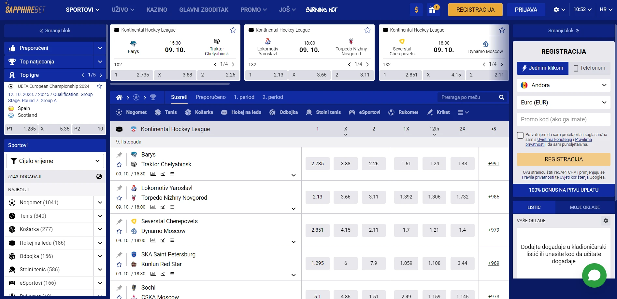Click the SapphireBet logo
The height and width of the screenshot is (299, 617).
tap(25, 8)
